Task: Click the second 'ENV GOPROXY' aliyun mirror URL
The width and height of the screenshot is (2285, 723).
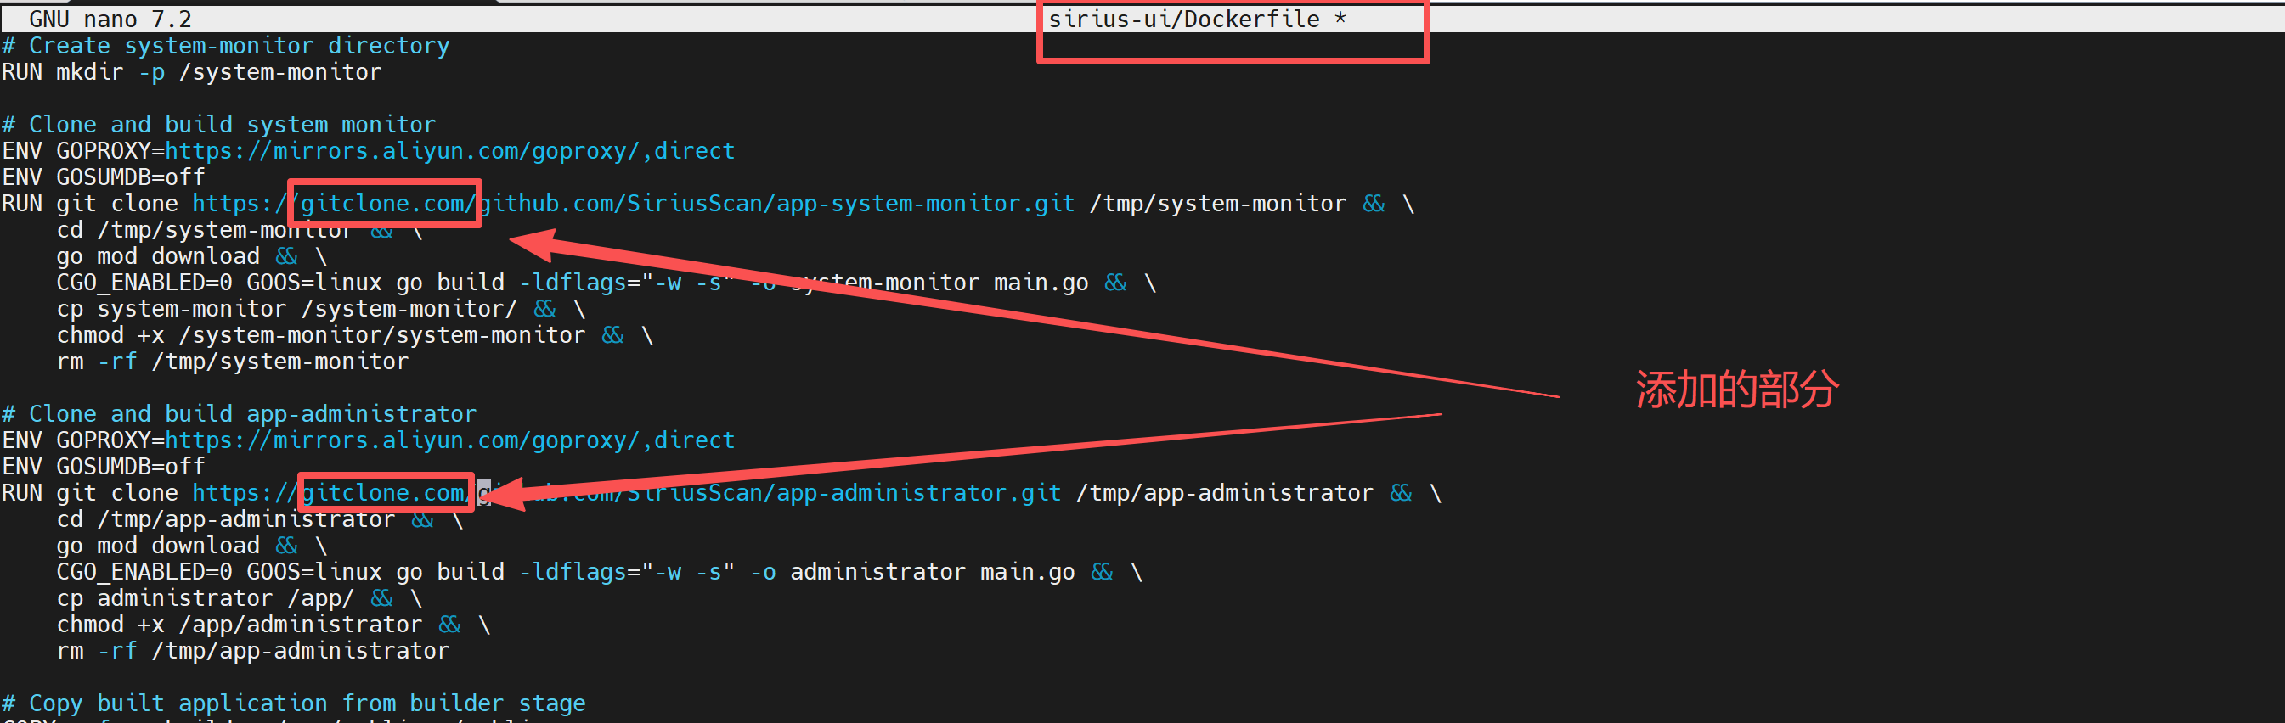Action: pos(449,440)
